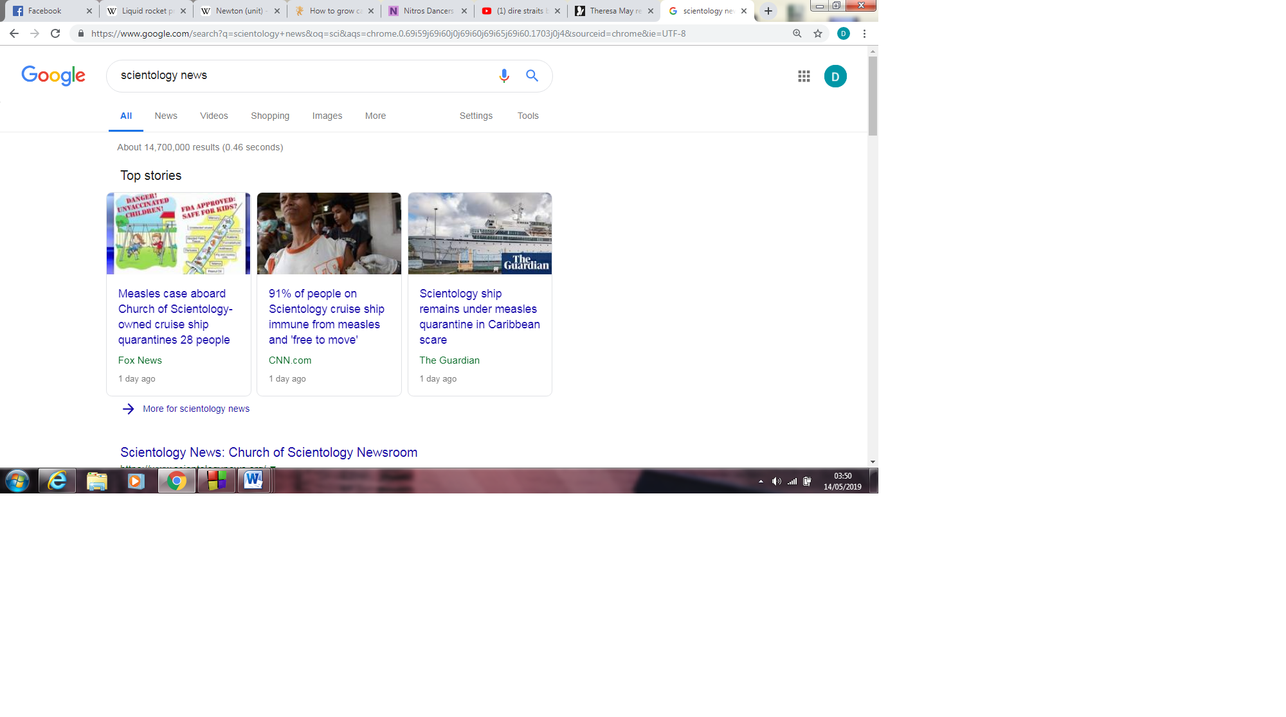Switch to the Facebook browser tab
The width and height of the screenshot is (1286, 717).
pos(45,11)
